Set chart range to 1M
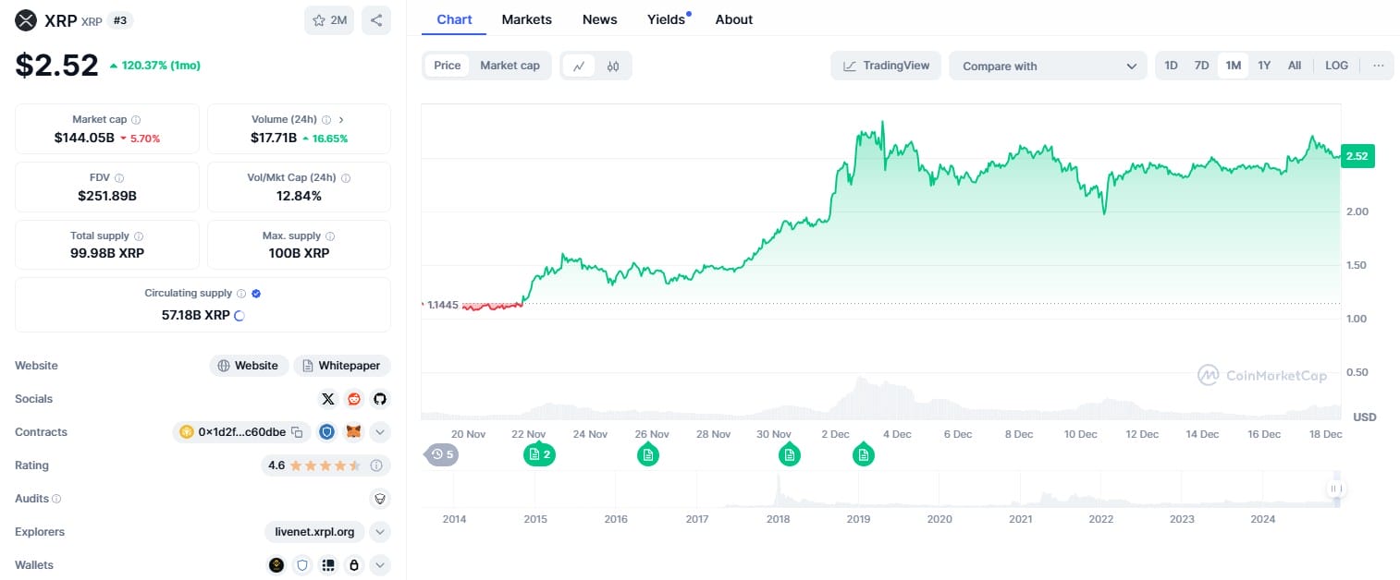Screen dimensions: 1400x580 point(1233,66)
